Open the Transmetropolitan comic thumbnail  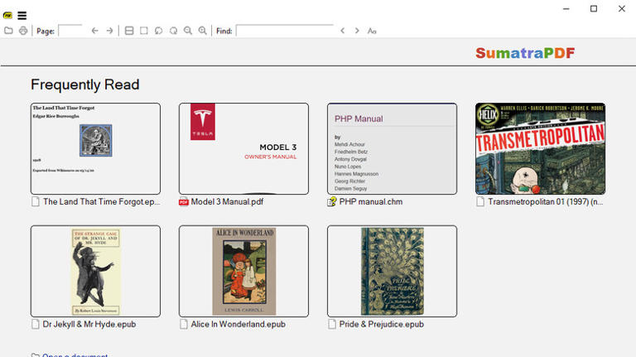540,148
